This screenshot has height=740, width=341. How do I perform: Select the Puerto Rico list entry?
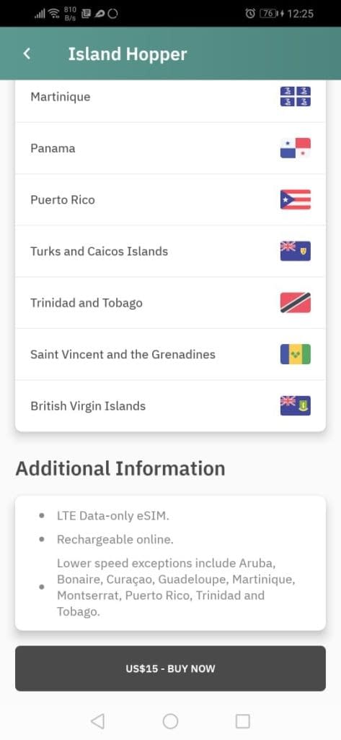170,199
